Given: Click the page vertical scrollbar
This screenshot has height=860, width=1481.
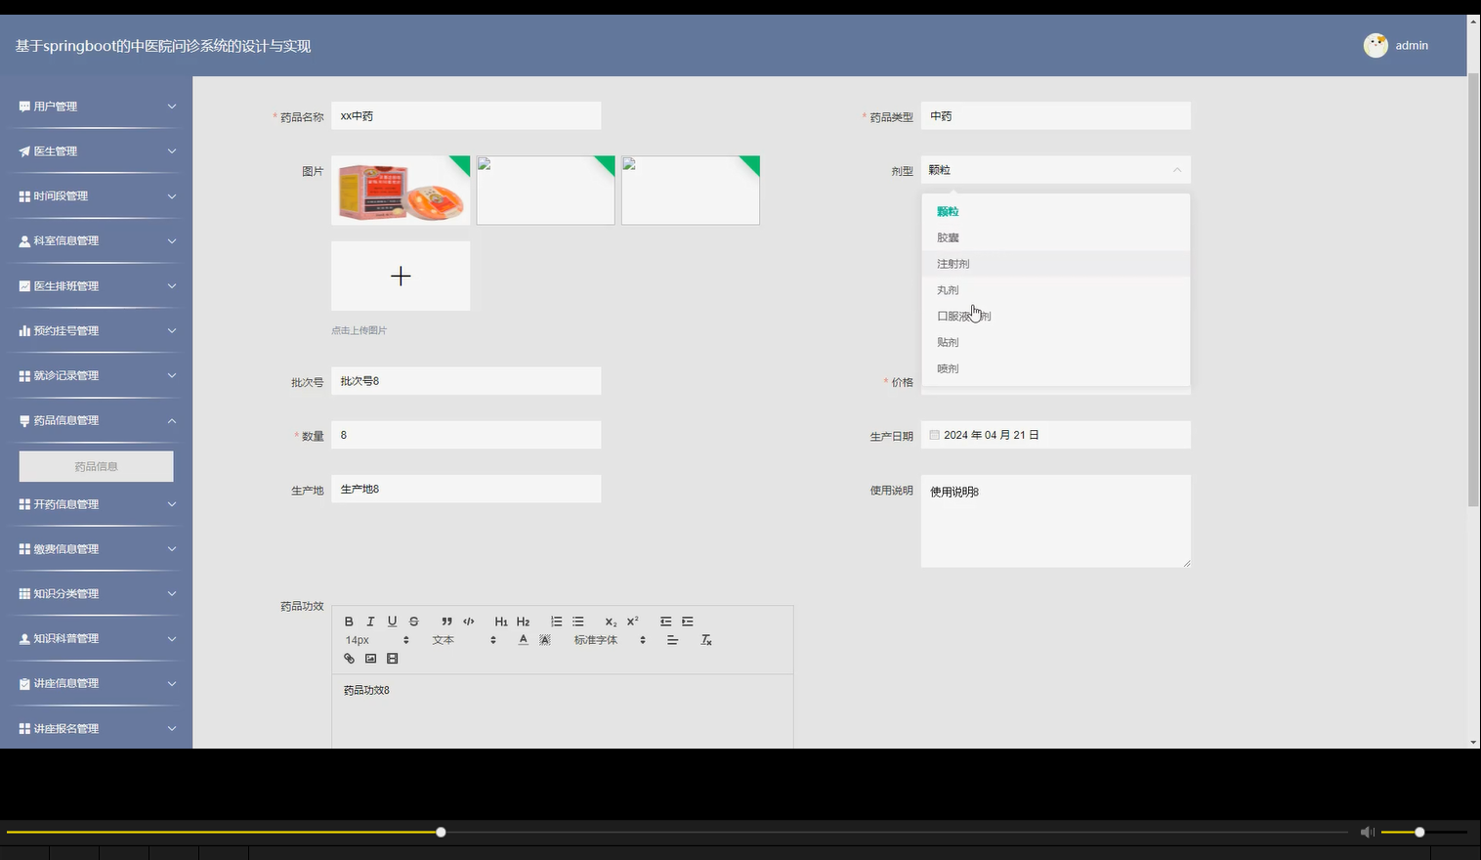Looking at the screenshot, I should pyautogui.click(x=1473, y=290).
